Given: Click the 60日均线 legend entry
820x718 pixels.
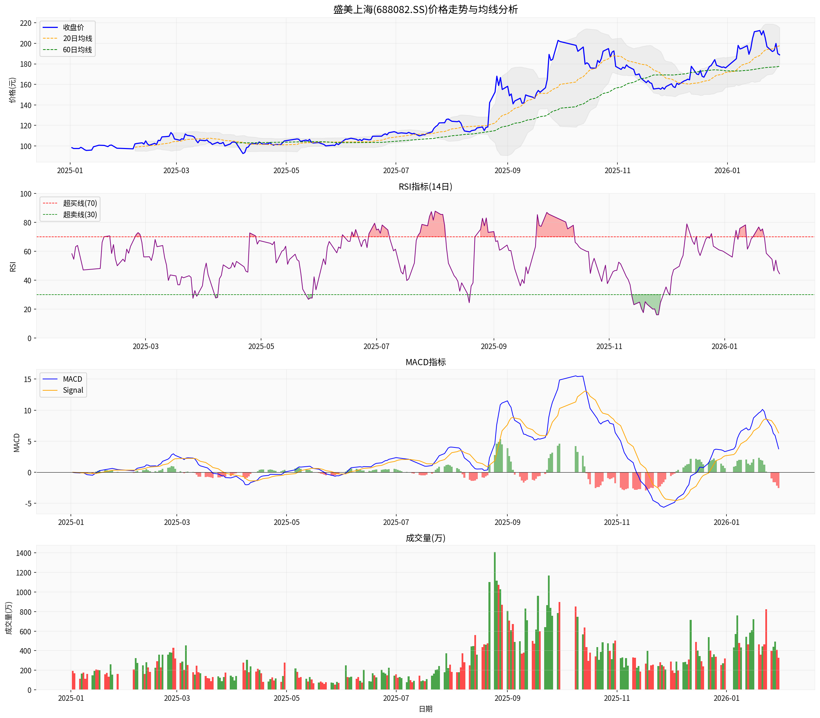Looking at the screenshot, I should coord(77,50).
